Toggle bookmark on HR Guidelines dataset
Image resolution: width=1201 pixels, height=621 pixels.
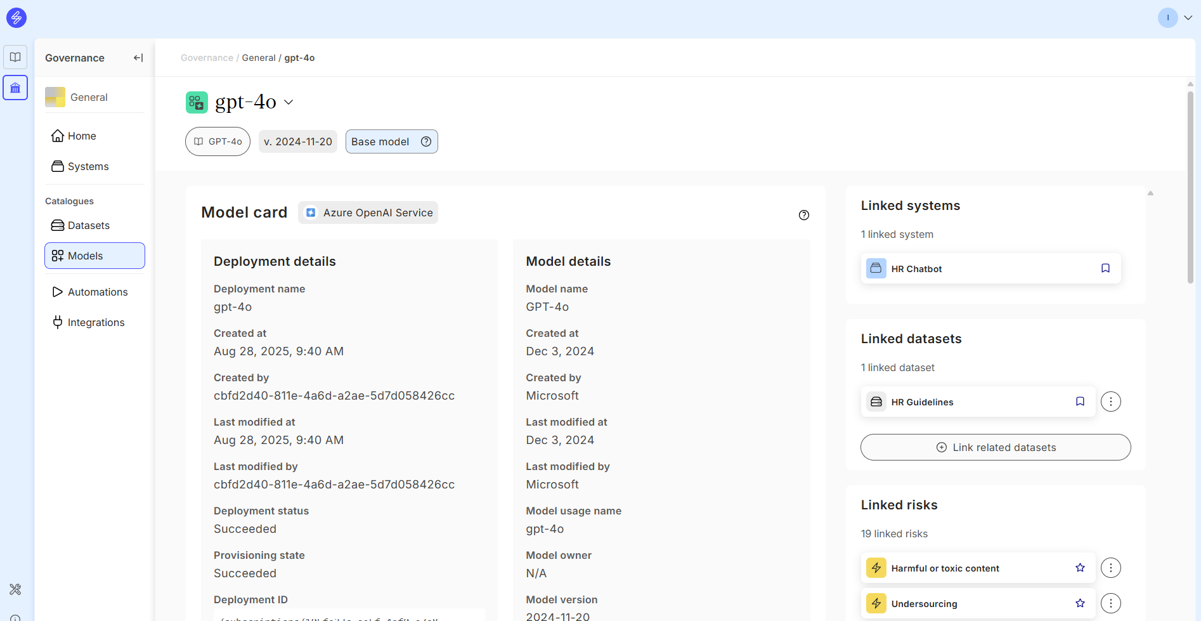[1080, 402]
